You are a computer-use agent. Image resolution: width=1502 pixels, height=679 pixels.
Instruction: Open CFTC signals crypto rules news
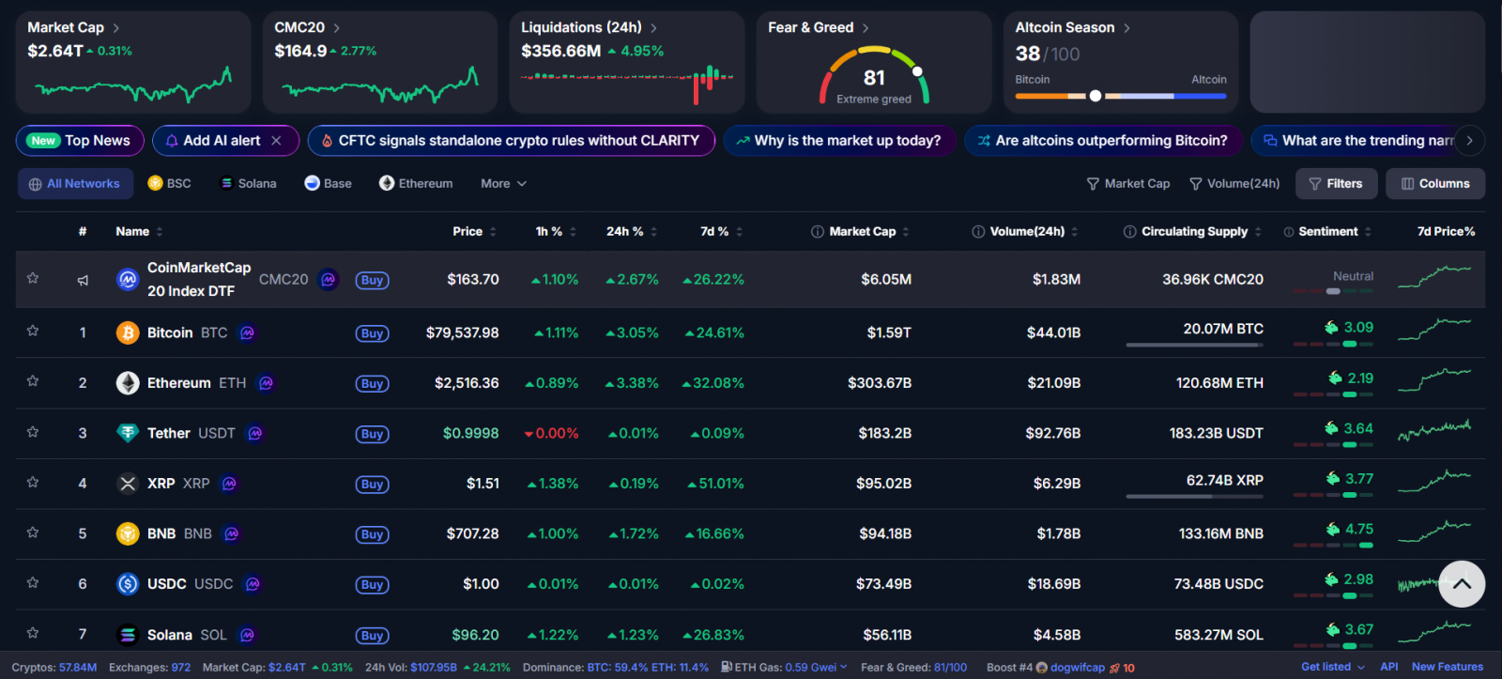(512, 141)
